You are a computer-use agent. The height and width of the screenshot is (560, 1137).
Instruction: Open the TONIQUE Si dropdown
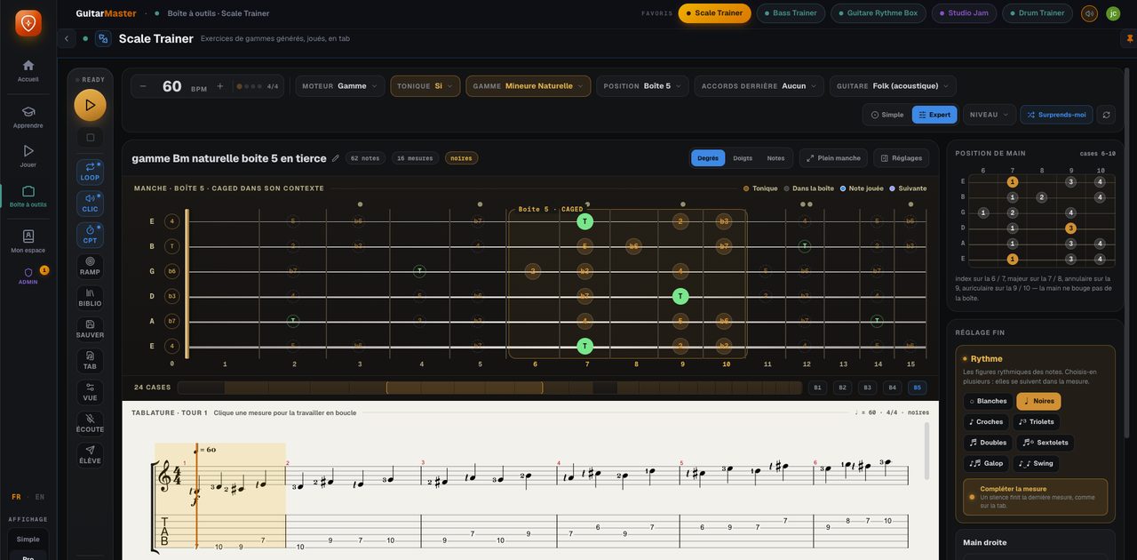425,86
